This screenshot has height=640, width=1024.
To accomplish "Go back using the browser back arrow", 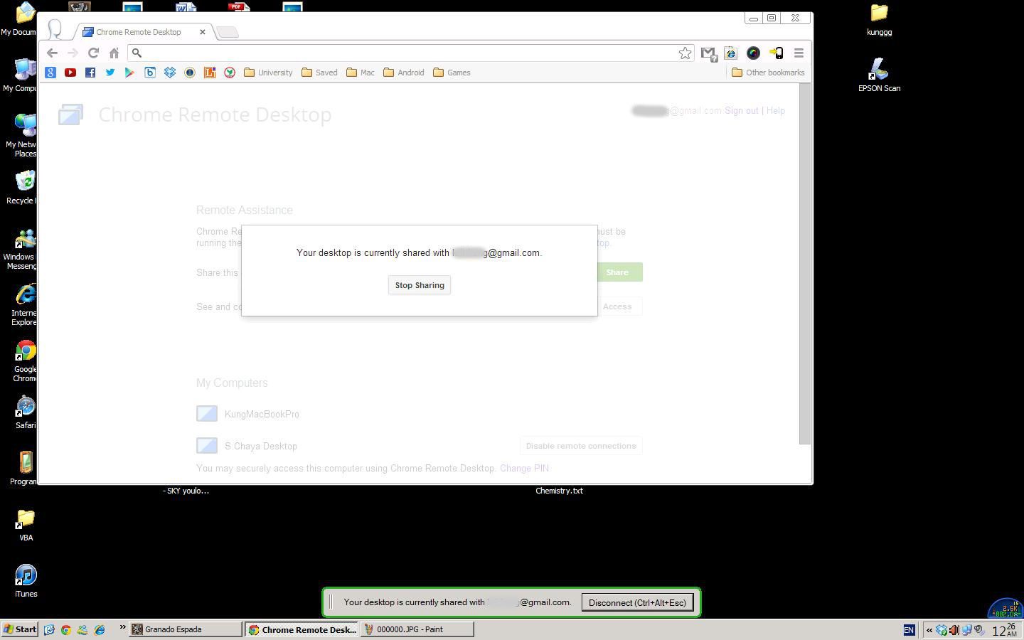I will pyautogui.click(x=52, y=53).
